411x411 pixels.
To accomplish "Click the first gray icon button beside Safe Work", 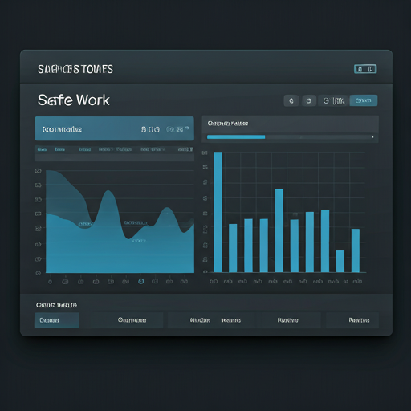I will (x=291, y=100).
